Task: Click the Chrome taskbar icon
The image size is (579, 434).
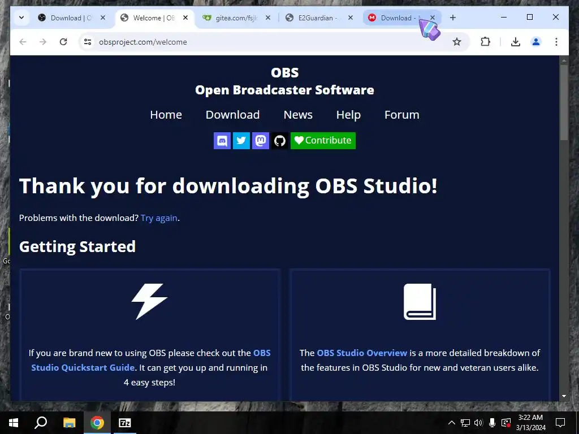Action: [x=97, y=423]
